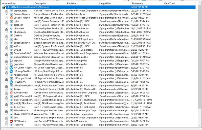Click the '(Verified) Apple Inc.' publisher cell
The width and height of the screenshot is (202, 130).
click(x=76, y=14)
